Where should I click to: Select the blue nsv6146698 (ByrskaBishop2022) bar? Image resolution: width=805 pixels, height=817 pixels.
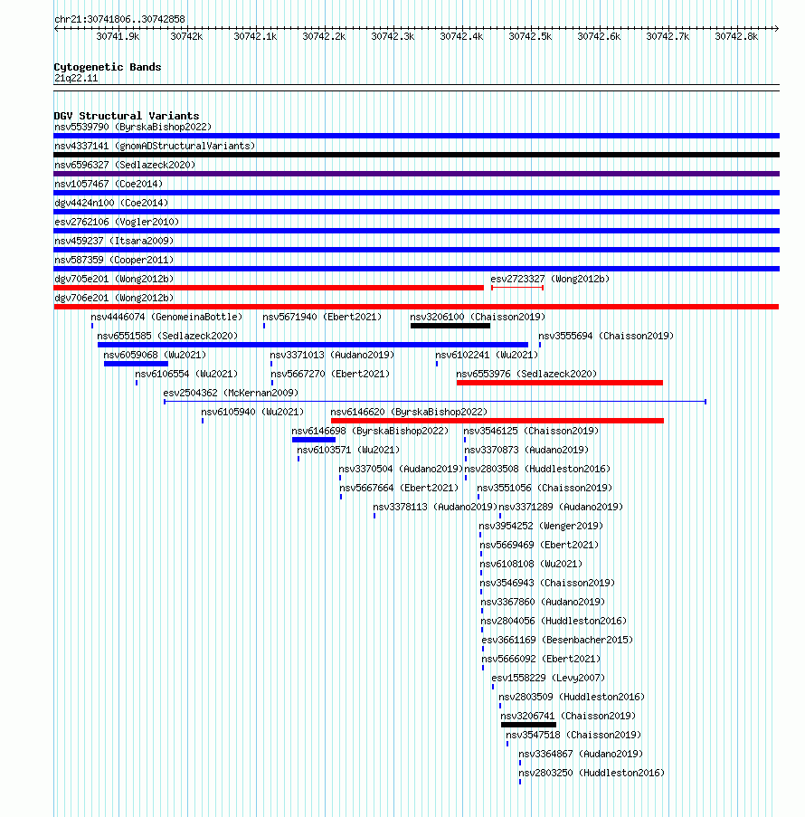click(x=314, y=440)
